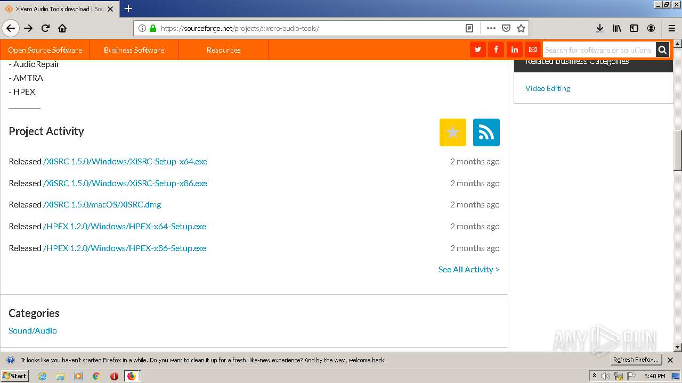The width and height of the screenshot is (682, 383).
Task: Bookmark this page with the star
Action: pos(521,28)
